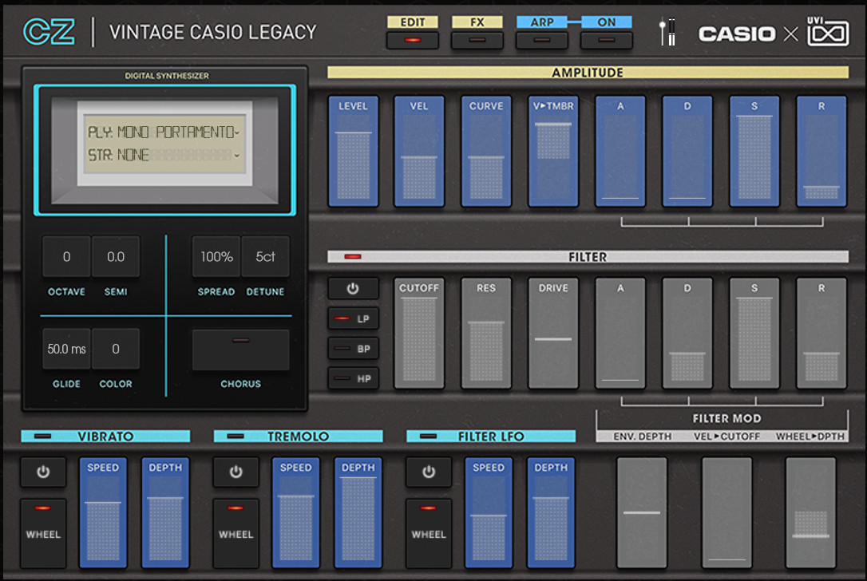Click the volume mixer icon in header

[667, 32]
